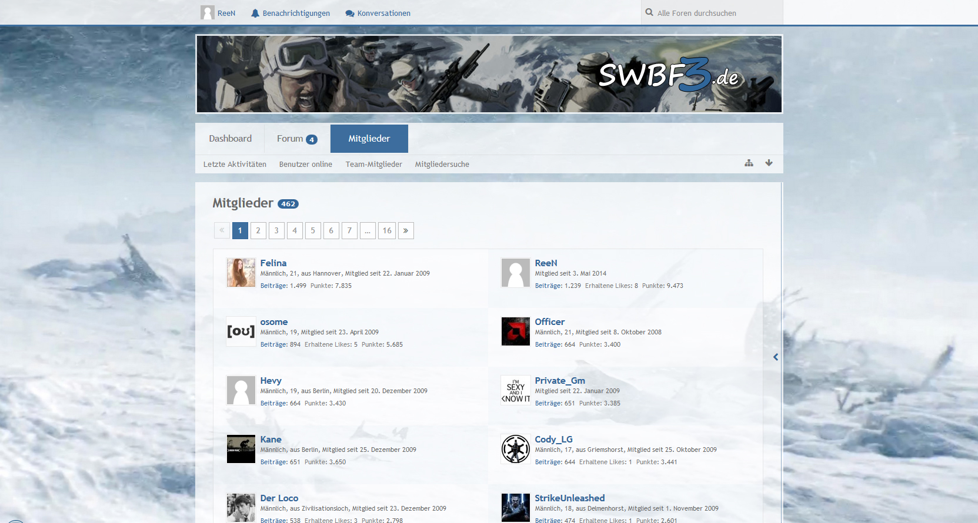Open Officer's red avatar
Viewport: 978px width, 523px height.
point(516,331)
